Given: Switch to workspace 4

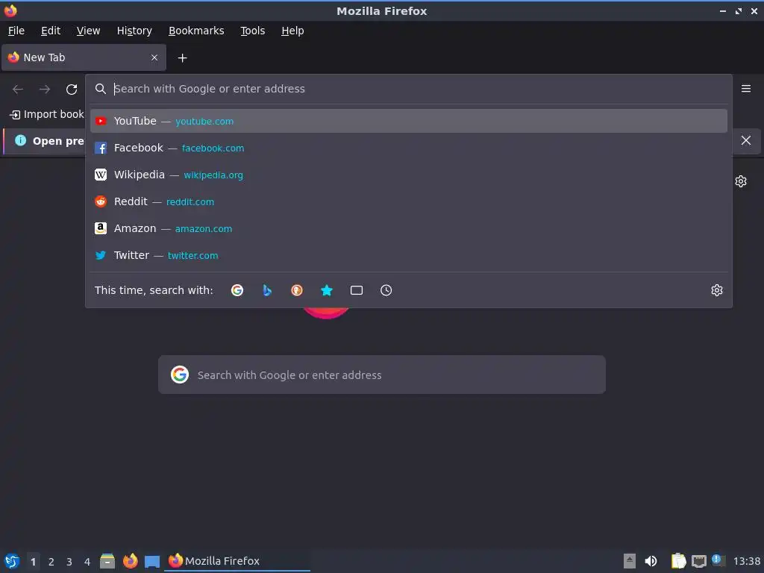Looking at the screenshot, I should [x=87, y=562].
